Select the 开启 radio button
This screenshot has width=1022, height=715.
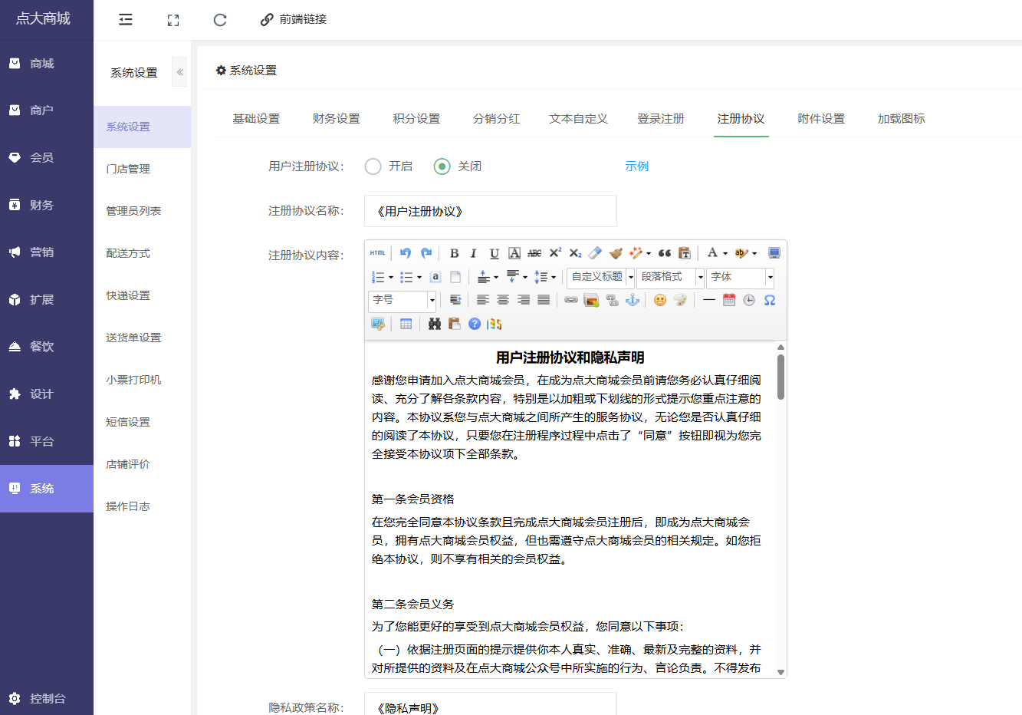tap(373, 166)
